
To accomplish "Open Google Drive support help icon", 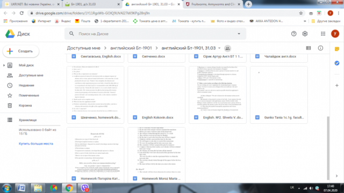I will coord(293,34).
